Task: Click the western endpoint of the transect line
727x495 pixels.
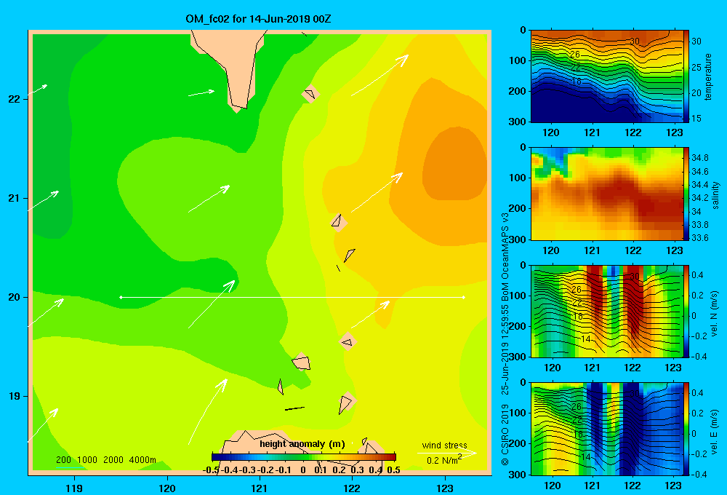Action: [x=121, y=297]
